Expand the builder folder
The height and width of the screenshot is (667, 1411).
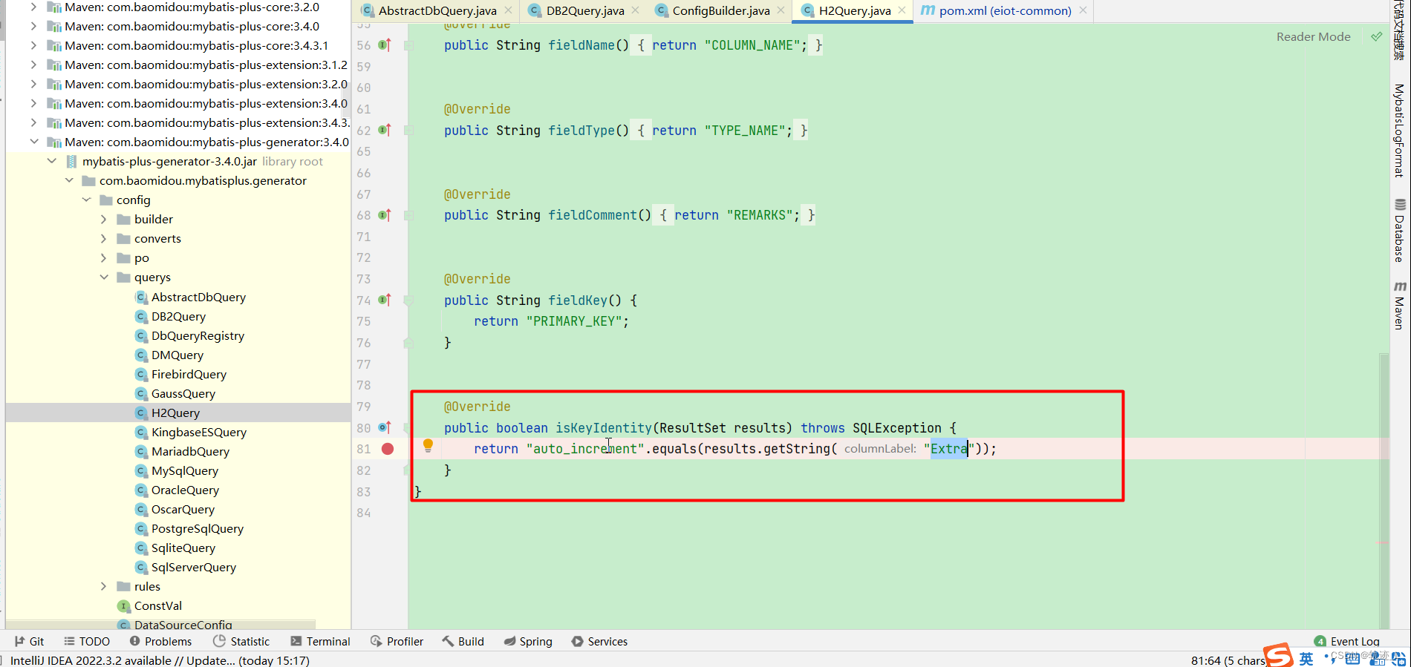pyautogui.click(x=104, y=219)
